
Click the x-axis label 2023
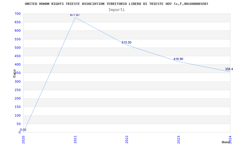coord(179,139)
